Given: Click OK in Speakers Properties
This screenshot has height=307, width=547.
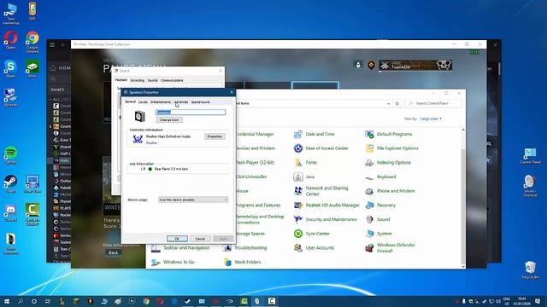Looking at the screenshot, I should [x=177, y=239].
